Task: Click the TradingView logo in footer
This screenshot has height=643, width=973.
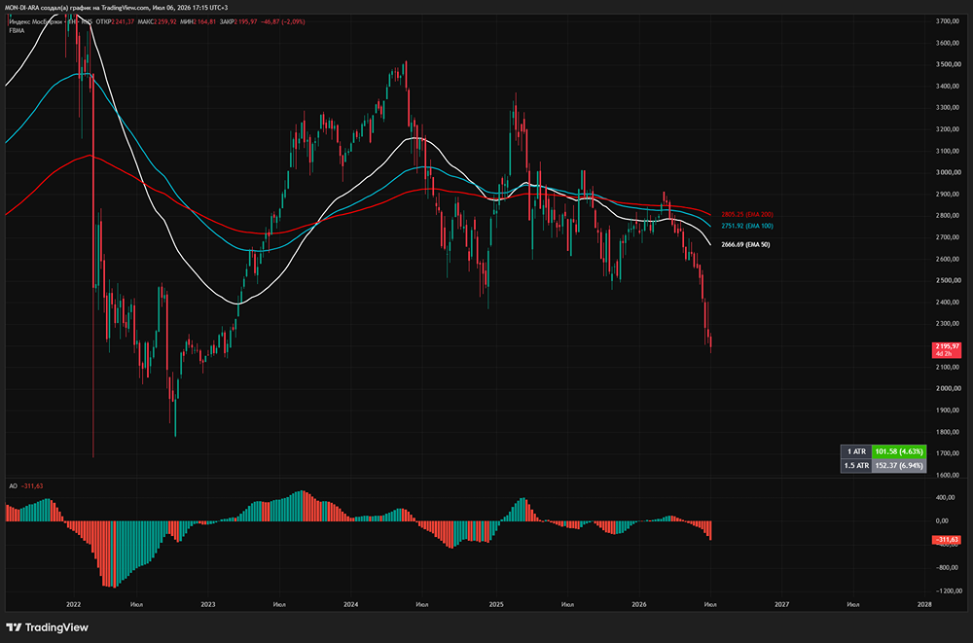Action: click(x=47, y=627)
